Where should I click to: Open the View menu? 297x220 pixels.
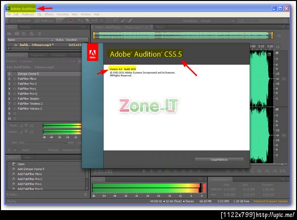click(x=75, y=14)
